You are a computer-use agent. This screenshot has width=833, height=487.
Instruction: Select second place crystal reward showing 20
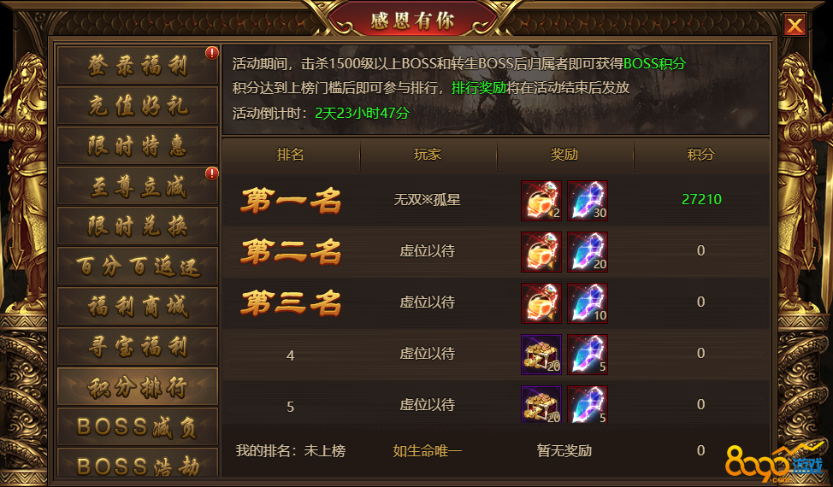pos(587,252)
